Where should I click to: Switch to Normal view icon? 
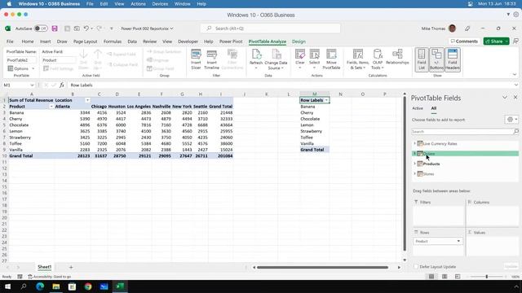(x=431, y=277)
